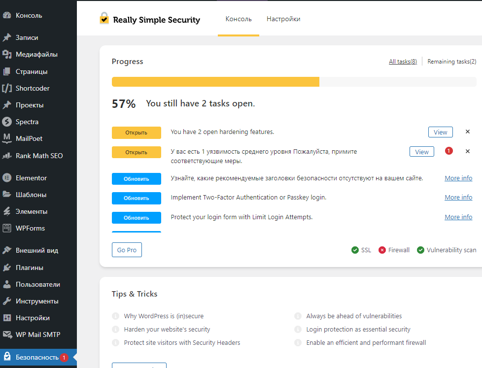Open tip Login protection as essential security
Image resolution: width=482 pixels, height=368 pixels.
coord(358,329)
